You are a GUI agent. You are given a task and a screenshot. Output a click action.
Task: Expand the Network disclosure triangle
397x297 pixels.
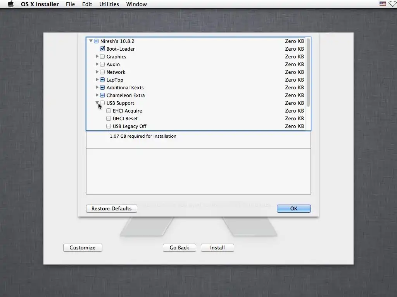point(97,72)
